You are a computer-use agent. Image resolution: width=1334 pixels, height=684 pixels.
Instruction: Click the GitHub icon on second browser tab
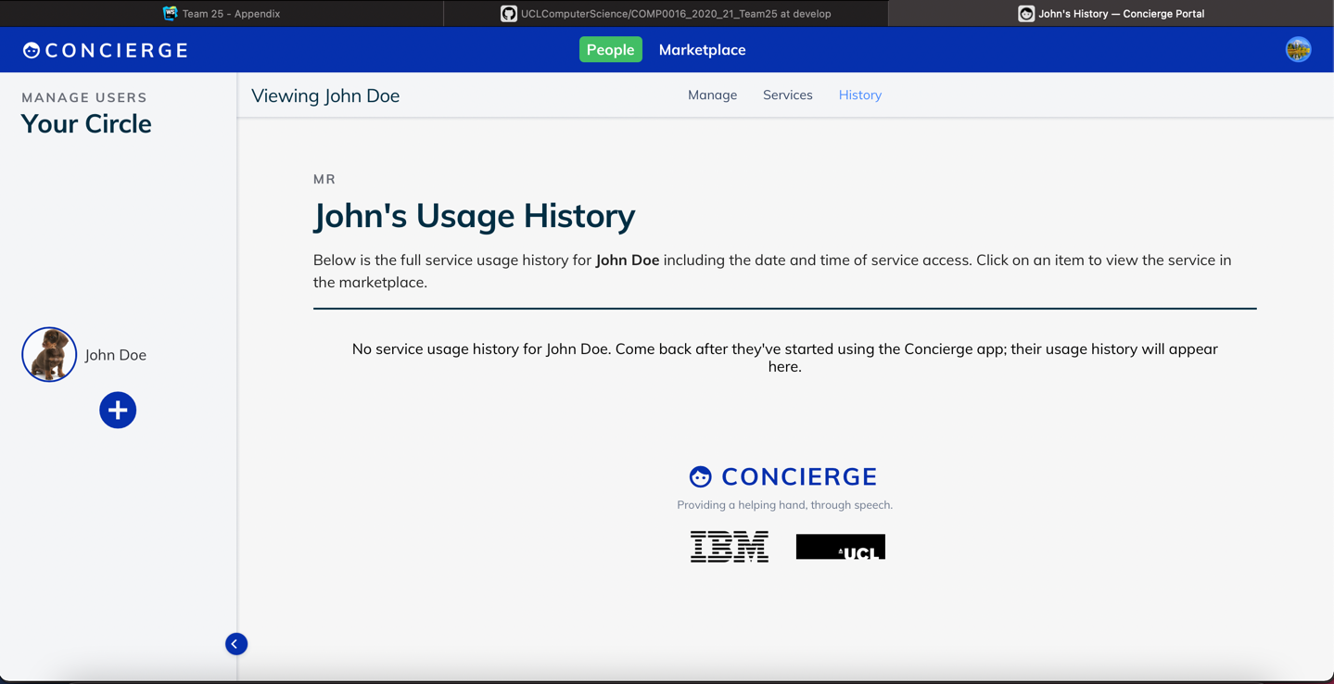[x=509, y=13]
